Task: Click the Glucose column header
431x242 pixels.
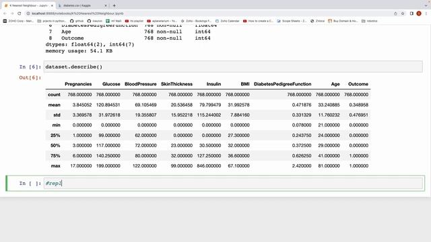Action: coord(111,84)
